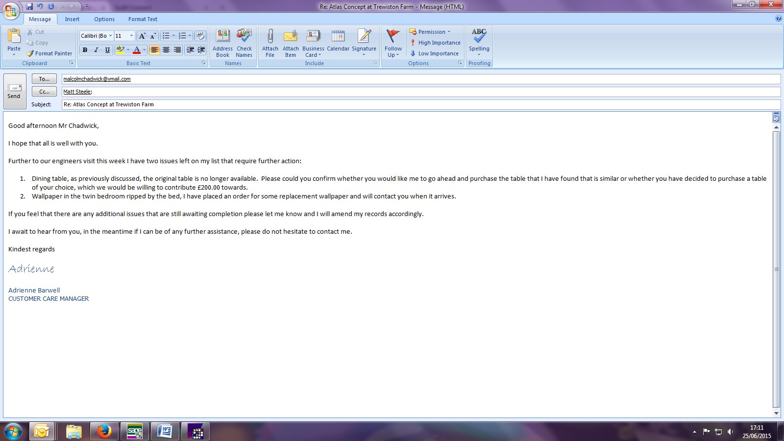Screen dimensions: 784x441
Task: Open Sage from the taskbar
Action: 135,431
